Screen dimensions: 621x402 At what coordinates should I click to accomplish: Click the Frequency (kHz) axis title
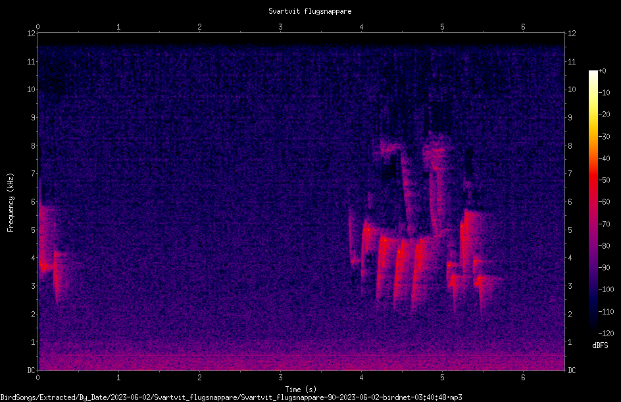[11, 203]
